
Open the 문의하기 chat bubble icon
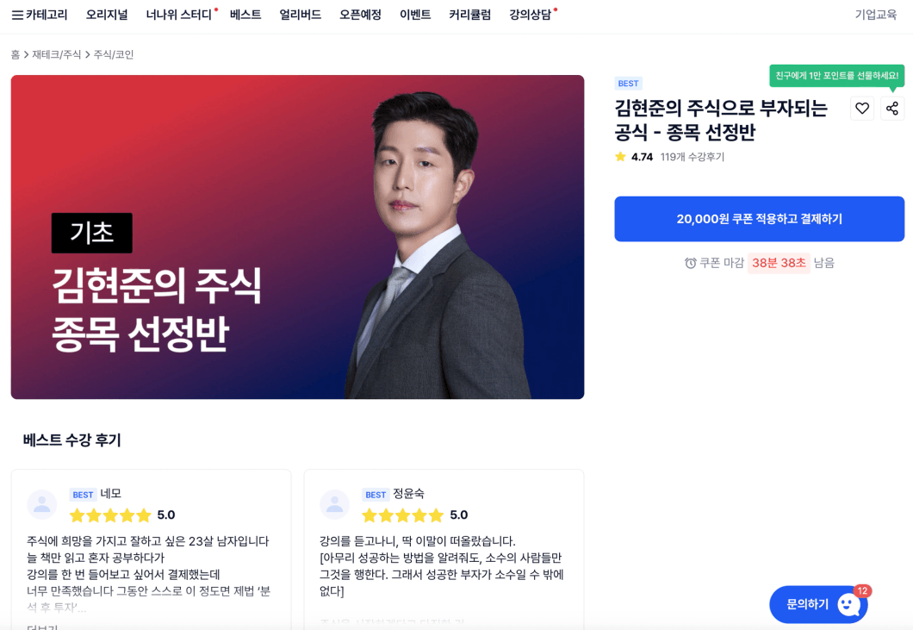(x=848, y=604)
